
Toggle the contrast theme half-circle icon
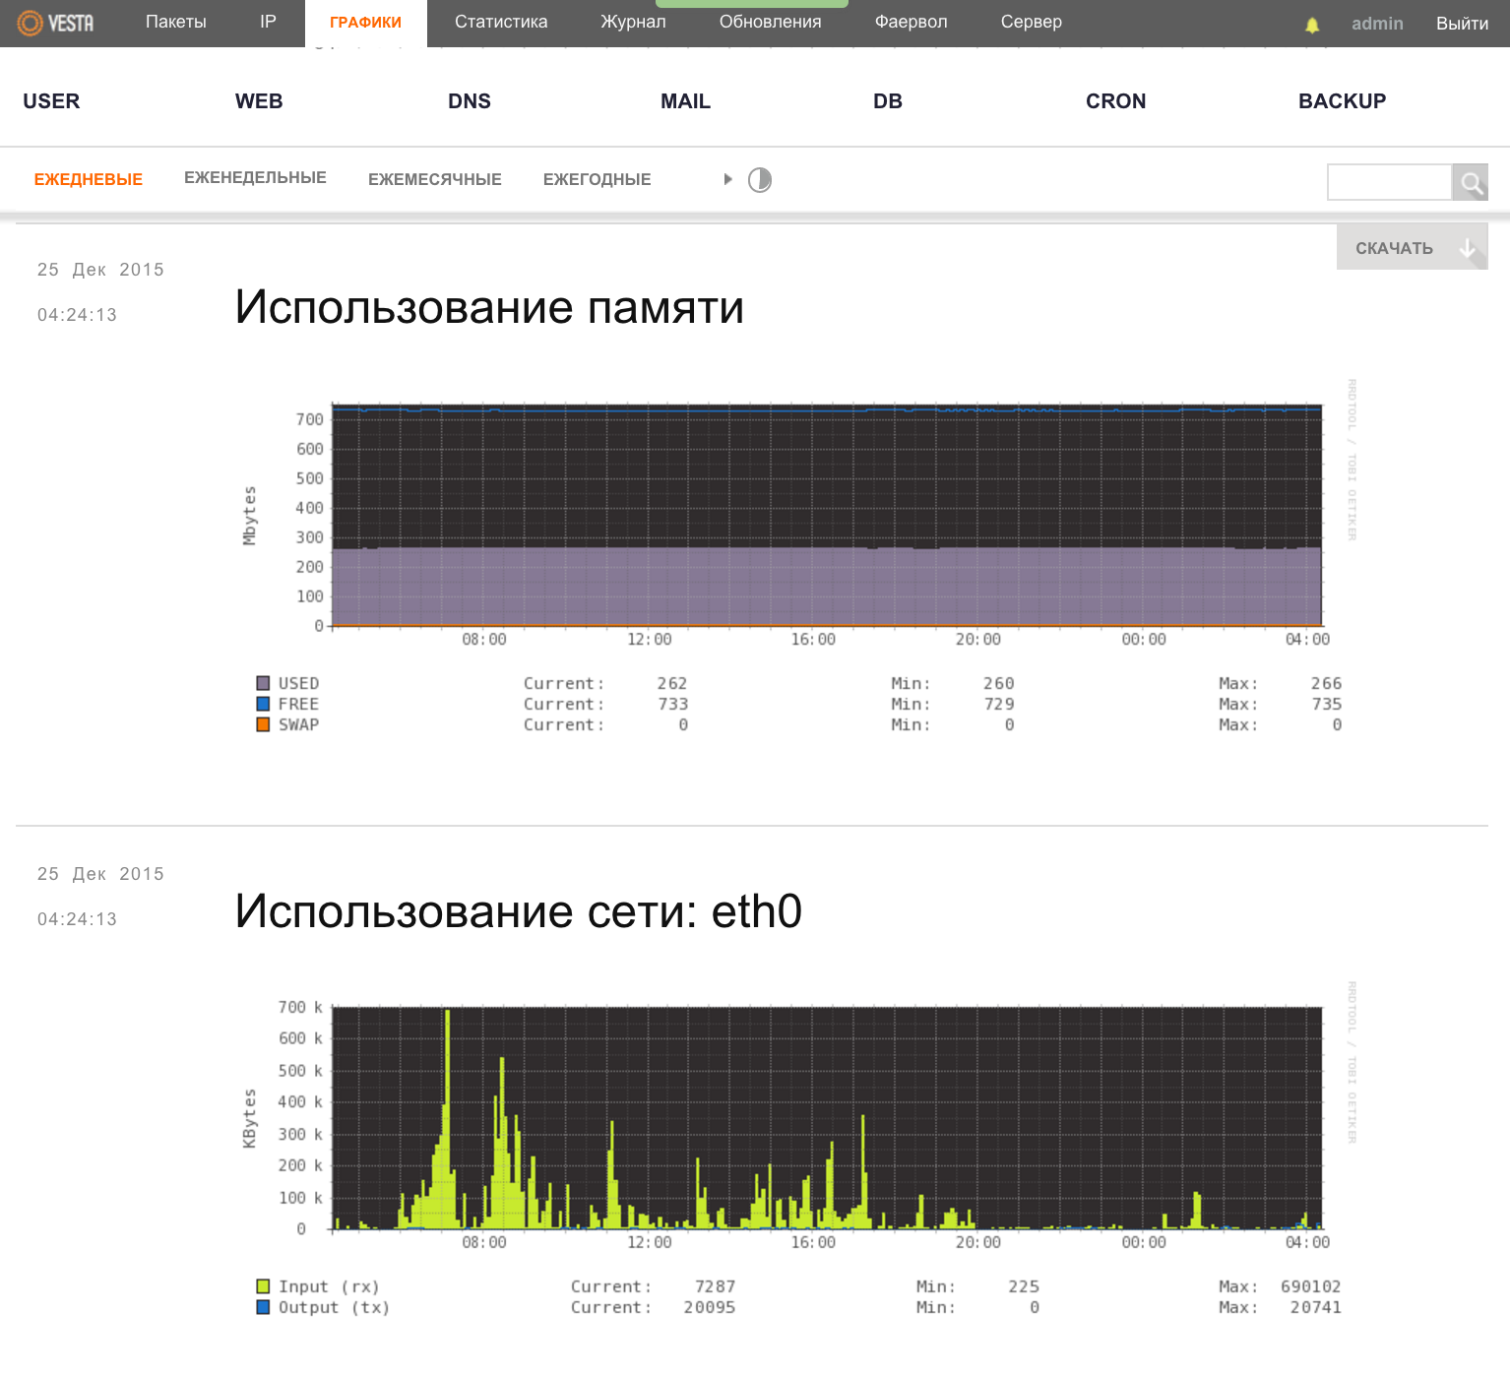point(760,180)
